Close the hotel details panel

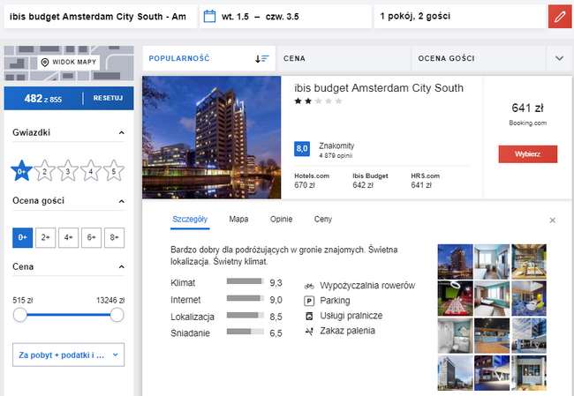(553, 220)
